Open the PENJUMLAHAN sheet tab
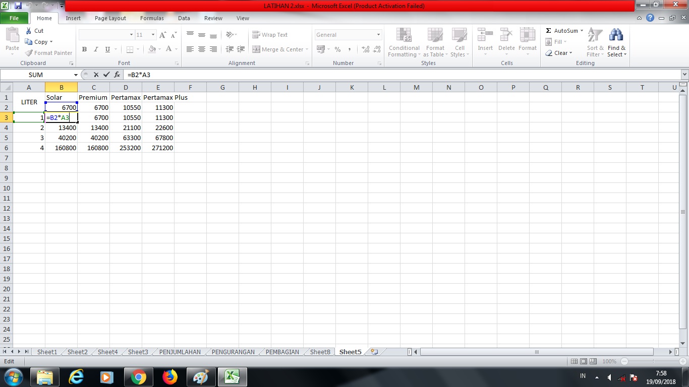This screenshot has height=387, width=689. (x=179, y=352)
